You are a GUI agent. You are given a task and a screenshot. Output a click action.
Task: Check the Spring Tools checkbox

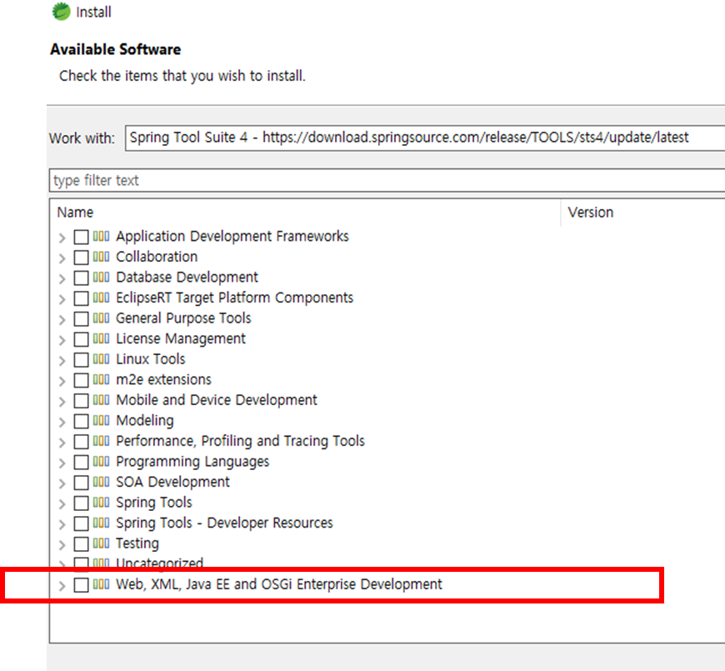(x=81, y=503)
